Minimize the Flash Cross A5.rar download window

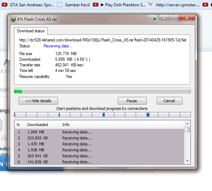(x=164, y=18)
